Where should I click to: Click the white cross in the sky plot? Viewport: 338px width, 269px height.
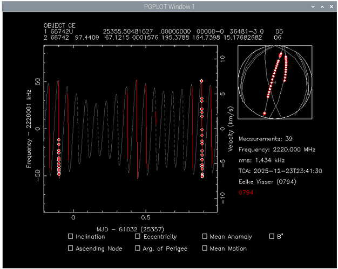[x=275, y=82]
